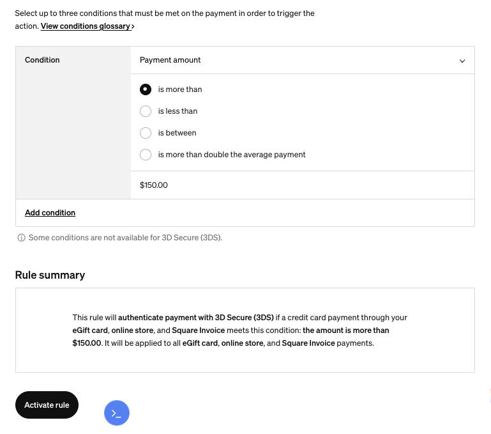Select the 'is more than' radio button
The image size is (491, 434).
coord(146,89)
